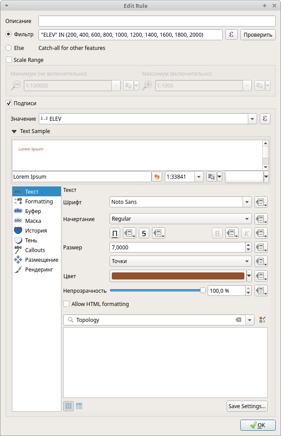281x436 pixels.
Task: Click the strikethrough text style button
Action: tap(144, 233)
